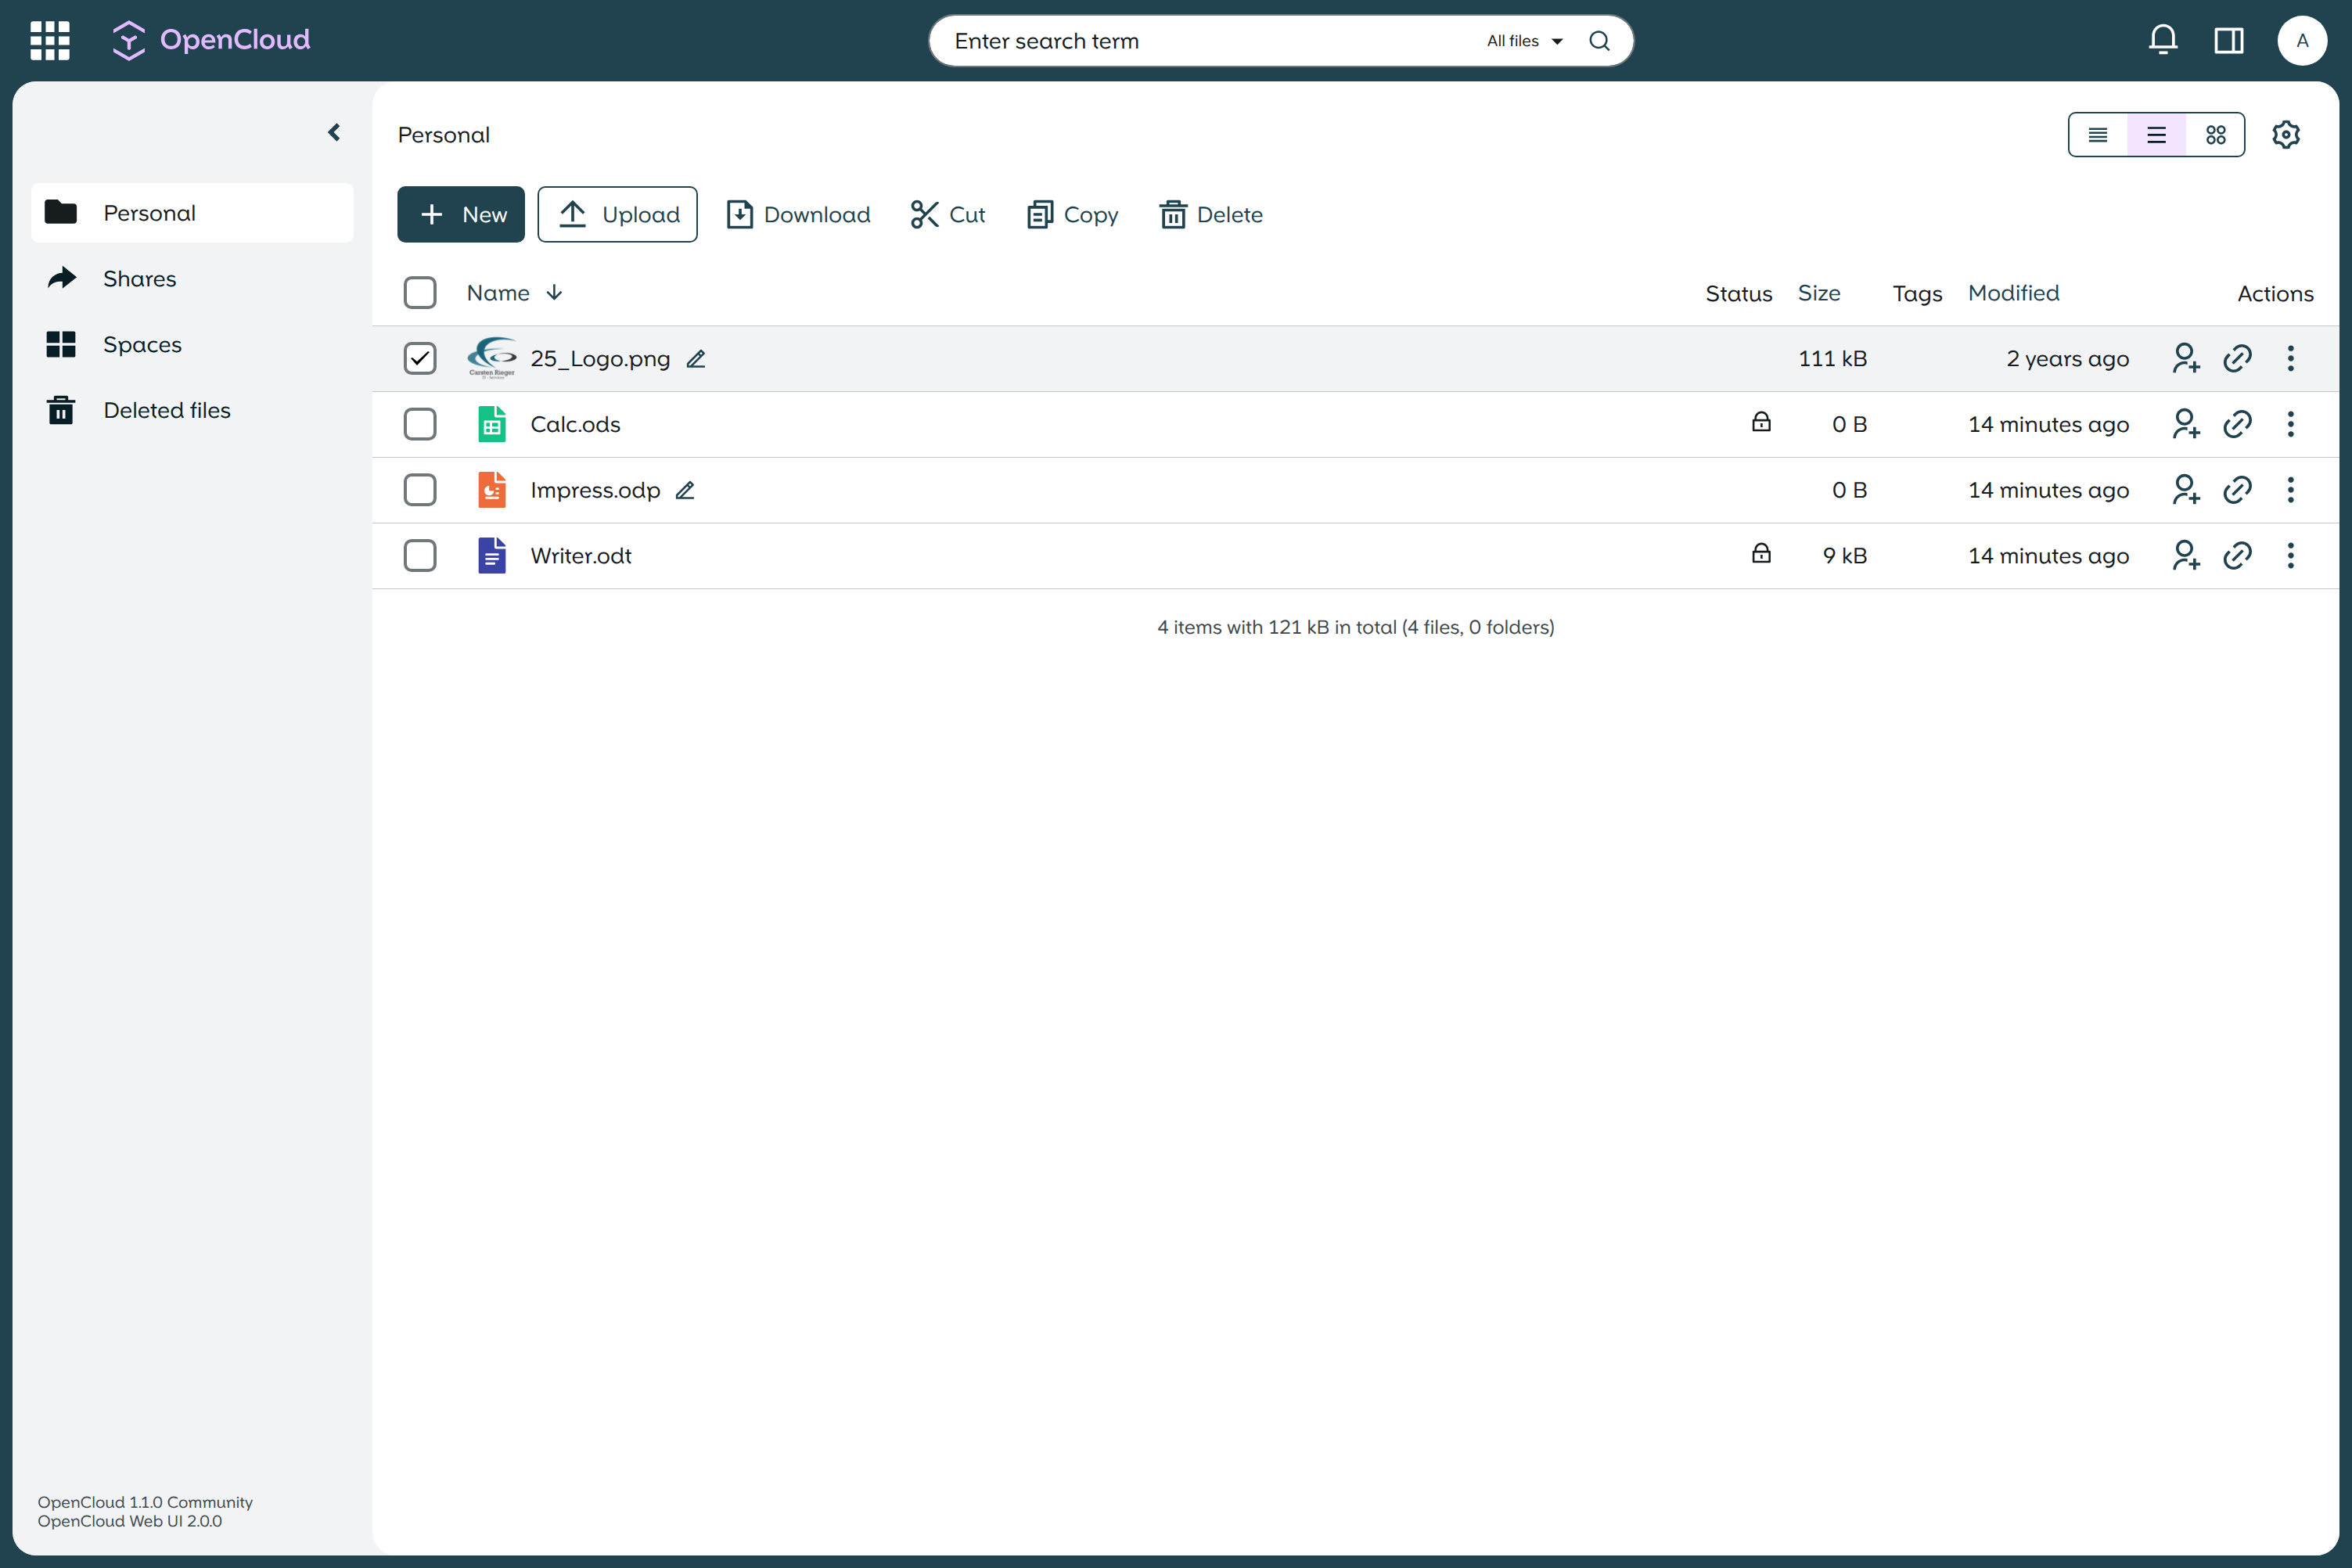Image resolution: width=2352 pixels, height=1568 pixels.
Task: Click the OpenCloud logo
Action: 211,40
